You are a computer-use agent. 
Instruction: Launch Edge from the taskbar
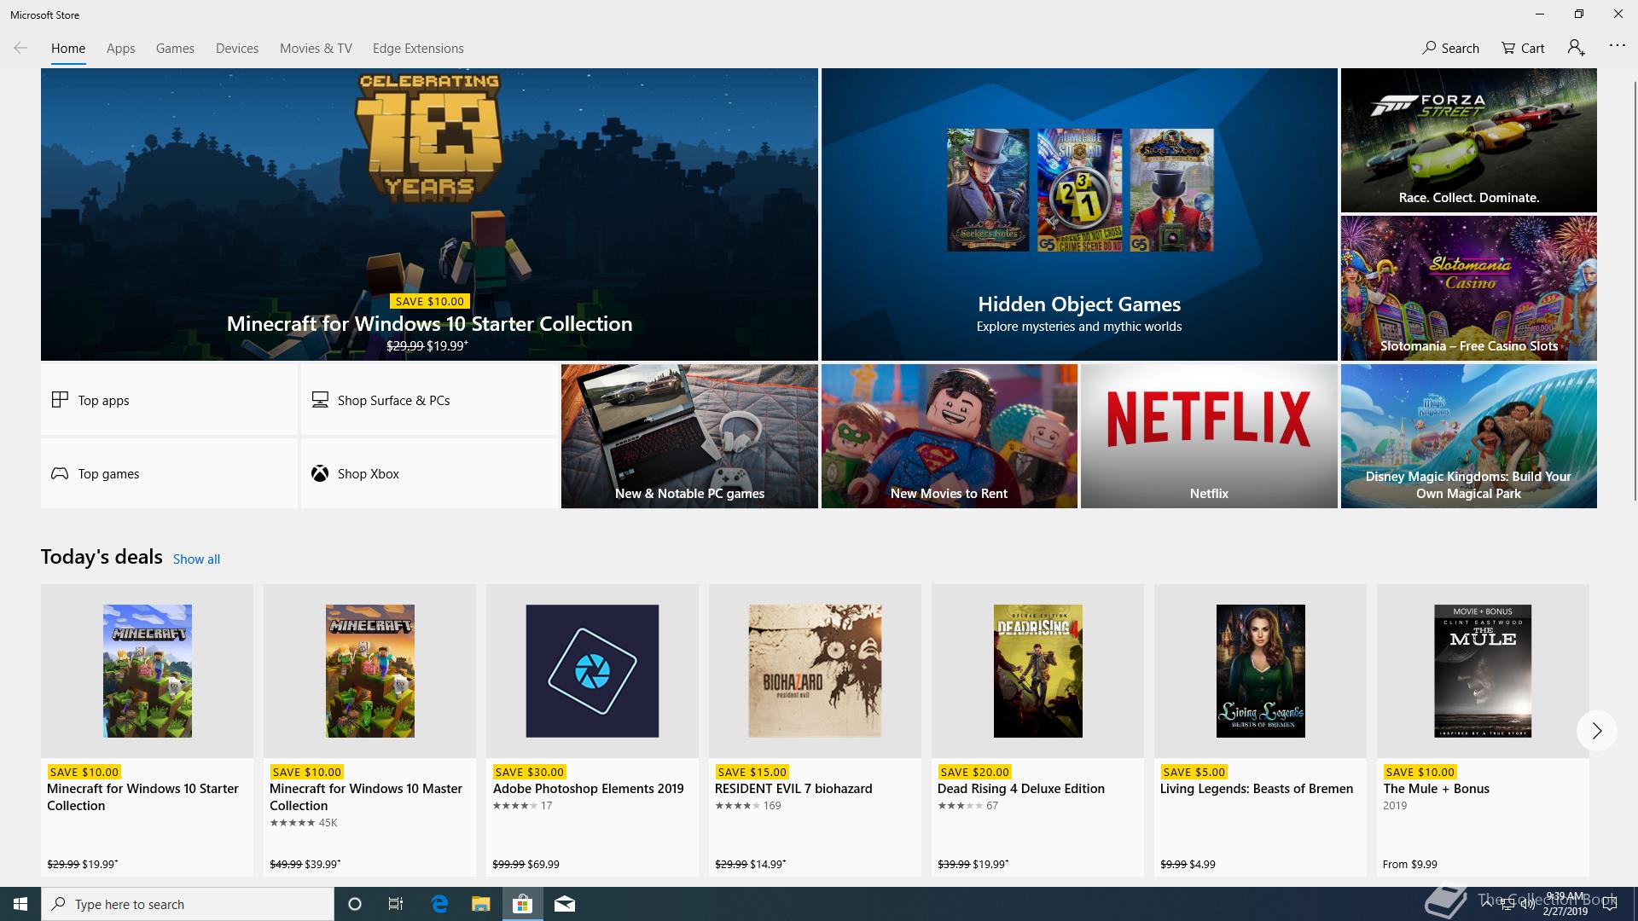pyautogui.click(x=439, y=904)
